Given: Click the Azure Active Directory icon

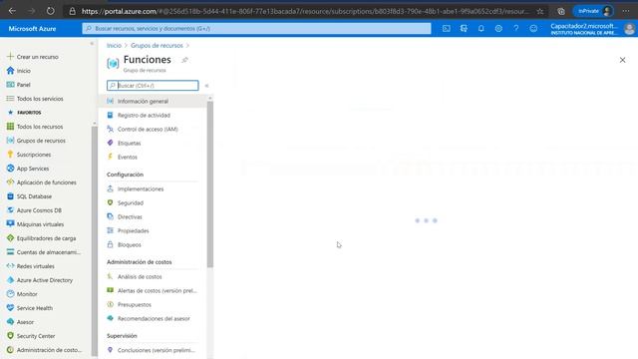Looking at the screenshot, I should pyautogui.click(x=10, y=280).
